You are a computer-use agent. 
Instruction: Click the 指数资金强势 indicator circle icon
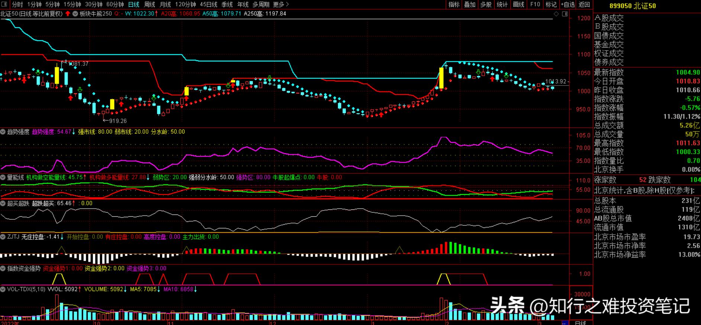pos(3,268)
